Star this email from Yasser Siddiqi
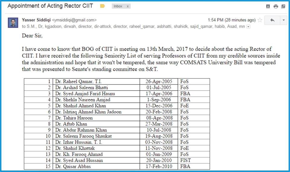 pos(260,20)
